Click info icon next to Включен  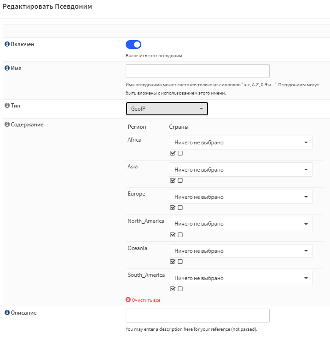pos(7,44)
